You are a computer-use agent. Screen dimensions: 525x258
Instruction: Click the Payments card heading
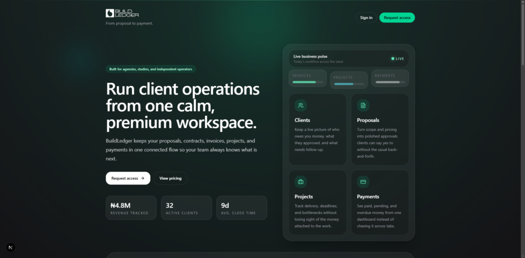click(368, 197)
